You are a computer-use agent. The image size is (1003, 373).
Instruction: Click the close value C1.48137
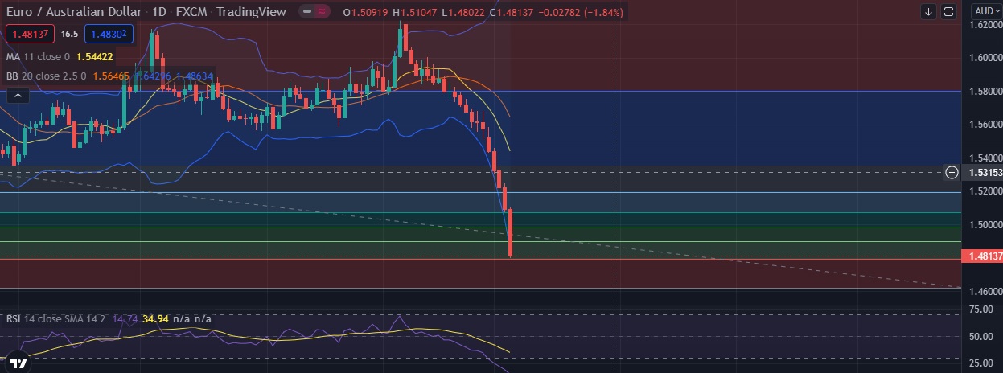(x=510, y=13)
